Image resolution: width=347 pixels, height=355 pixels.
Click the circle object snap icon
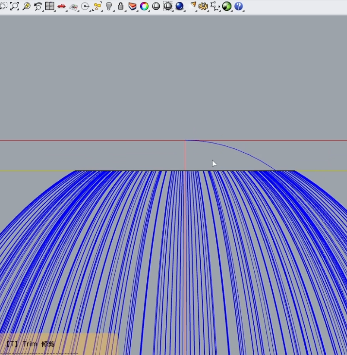click(x=85, y=6)
